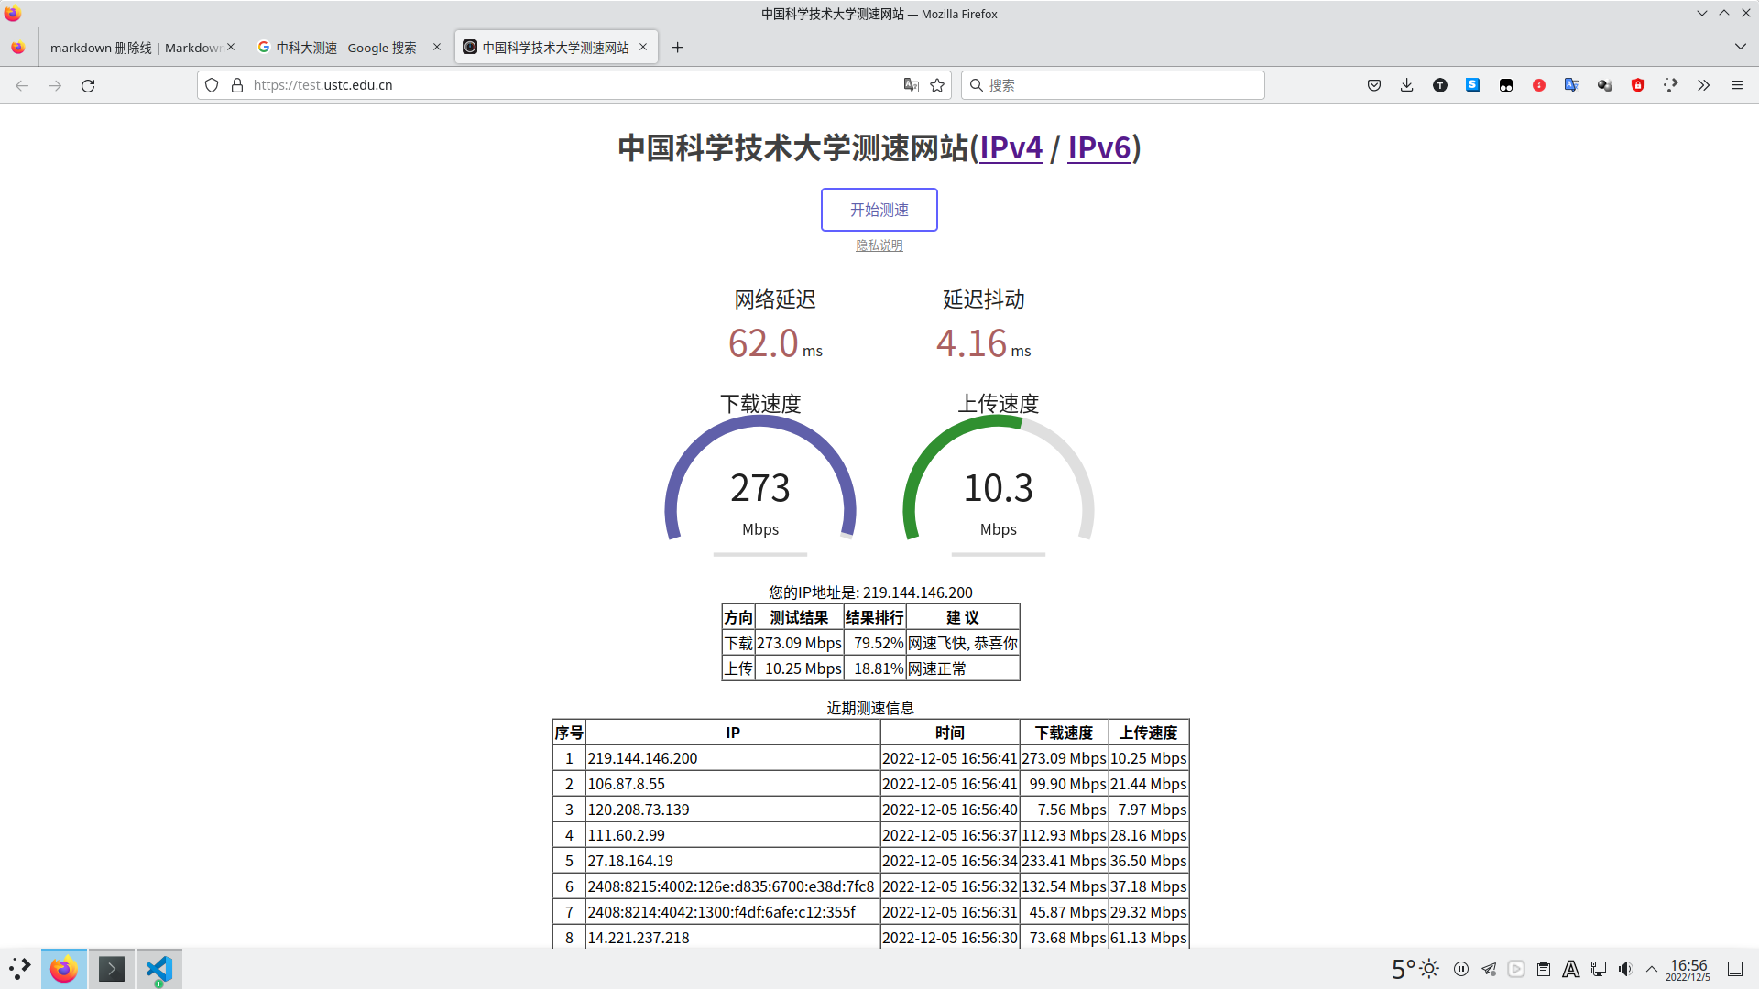Open the blue S extension
The image size is (1759, 989).
pyautogui.click(x=1473, y=85)
